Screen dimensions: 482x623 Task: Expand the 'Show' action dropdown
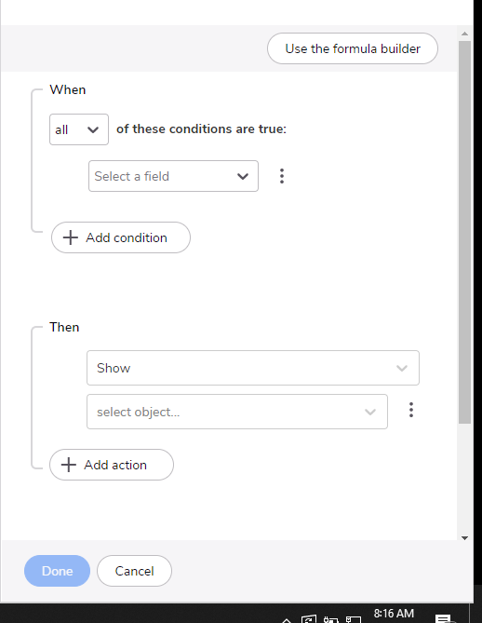[253, 368]
